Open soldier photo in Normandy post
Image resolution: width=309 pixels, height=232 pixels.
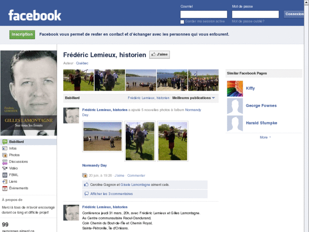point(140,141)
